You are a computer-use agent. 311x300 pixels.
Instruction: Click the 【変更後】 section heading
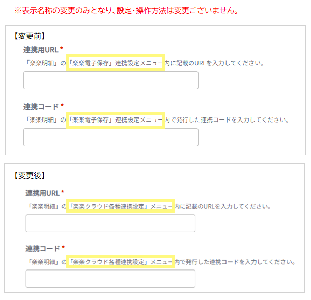point(29,175)
